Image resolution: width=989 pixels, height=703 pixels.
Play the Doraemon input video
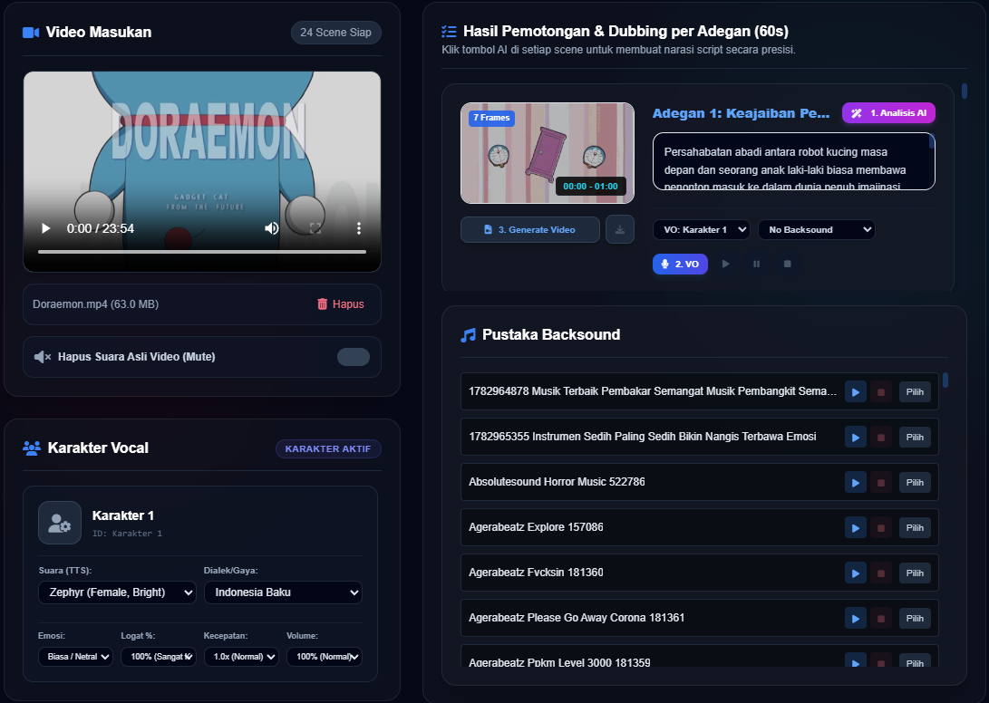coord(45,228)
